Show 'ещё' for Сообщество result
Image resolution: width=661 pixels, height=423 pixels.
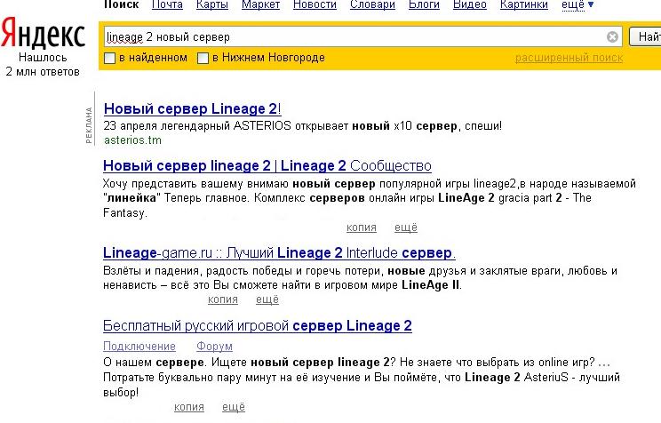pyautogui.click(x=406, y=227)
